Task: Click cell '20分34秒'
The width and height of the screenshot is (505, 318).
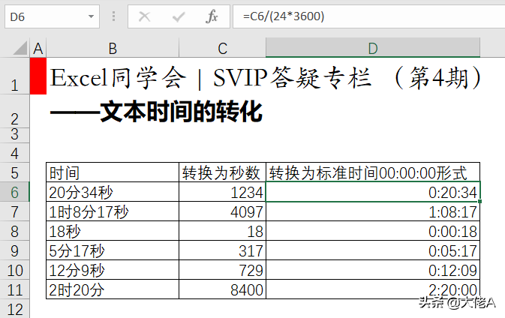Action: pos(113,192)
